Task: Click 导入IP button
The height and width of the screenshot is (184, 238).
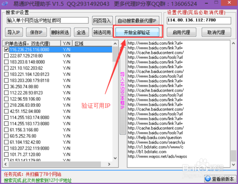Action: [14, 32]
